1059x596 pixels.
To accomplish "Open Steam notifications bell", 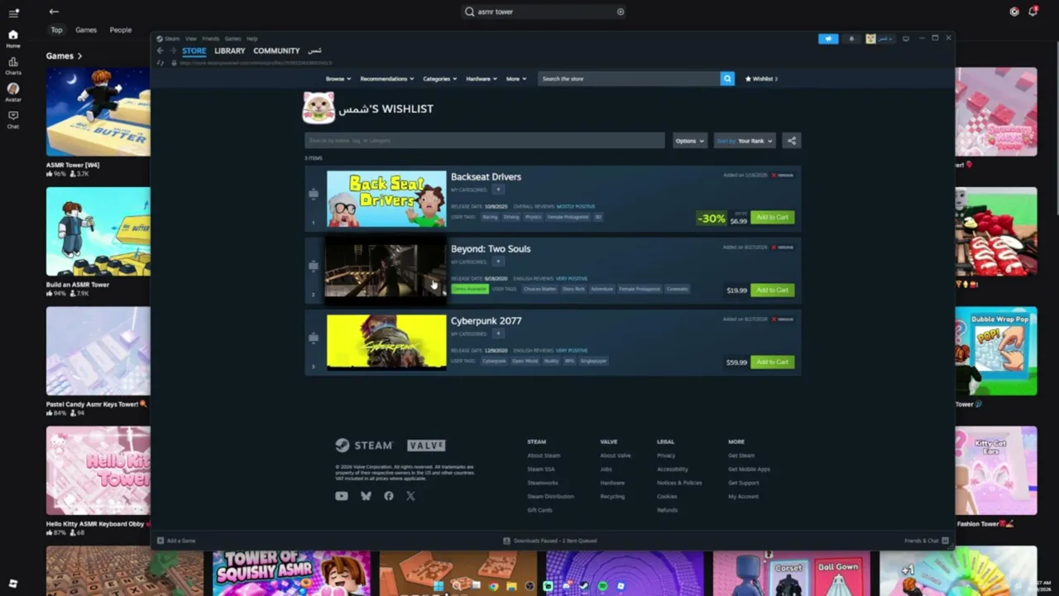I will pyautogui.click(x=851, y=39).
